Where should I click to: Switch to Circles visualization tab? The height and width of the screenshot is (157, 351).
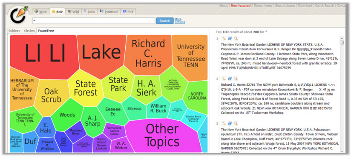29,31
